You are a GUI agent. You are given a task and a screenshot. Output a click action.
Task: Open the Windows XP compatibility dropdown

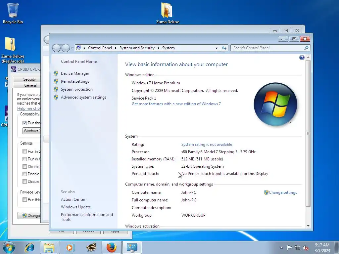point(31,131)
